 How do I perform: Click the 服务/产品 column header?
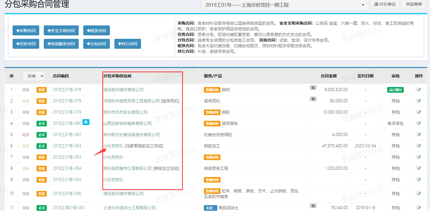[x=213, y=76]
